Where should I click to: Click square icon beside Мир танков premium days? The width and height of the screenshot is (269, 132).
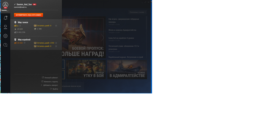pos(56,26)
